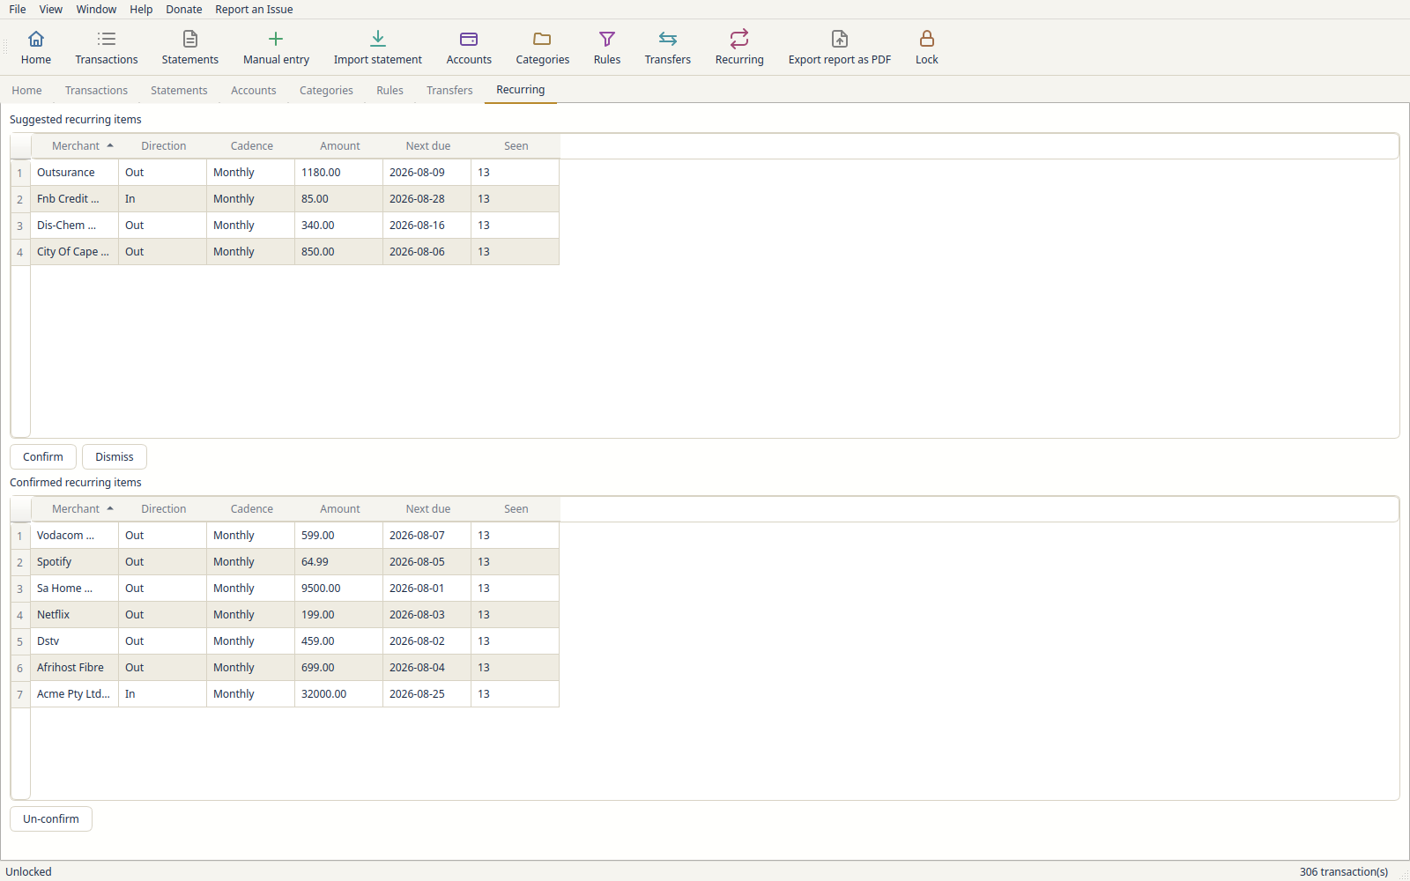Open the File menu
Screen dimensions: 1410x881
[18, 10]
